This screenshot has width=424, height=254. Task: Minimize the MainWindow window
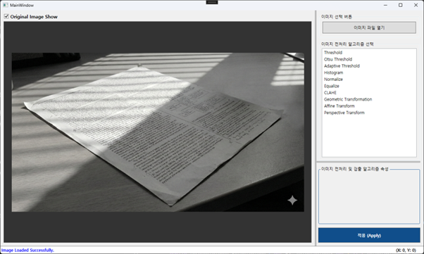385,5
